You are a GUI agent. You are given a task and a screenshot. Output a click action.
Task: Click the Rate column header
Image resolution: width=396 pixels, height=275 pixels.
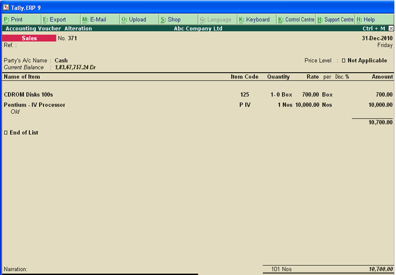[x=313, y=77]
